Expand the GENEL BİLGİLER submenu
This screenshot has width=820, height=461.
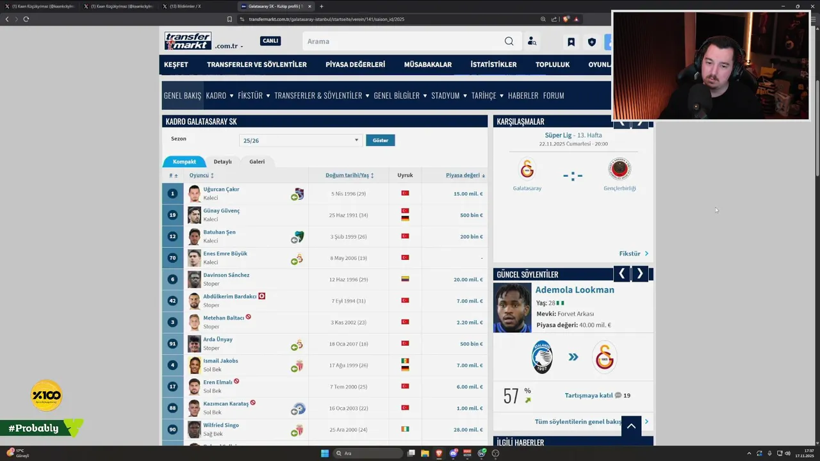click(x=400, y=95)
